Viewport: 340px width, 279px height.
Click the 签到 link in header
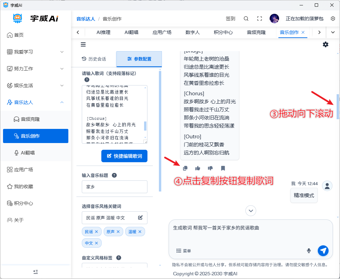[230, 19]
